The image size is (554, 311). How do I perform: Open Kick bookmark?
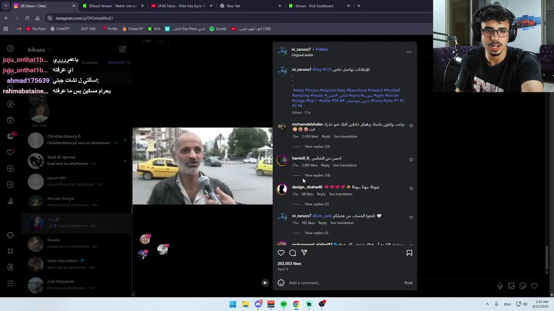coord(154,29)
